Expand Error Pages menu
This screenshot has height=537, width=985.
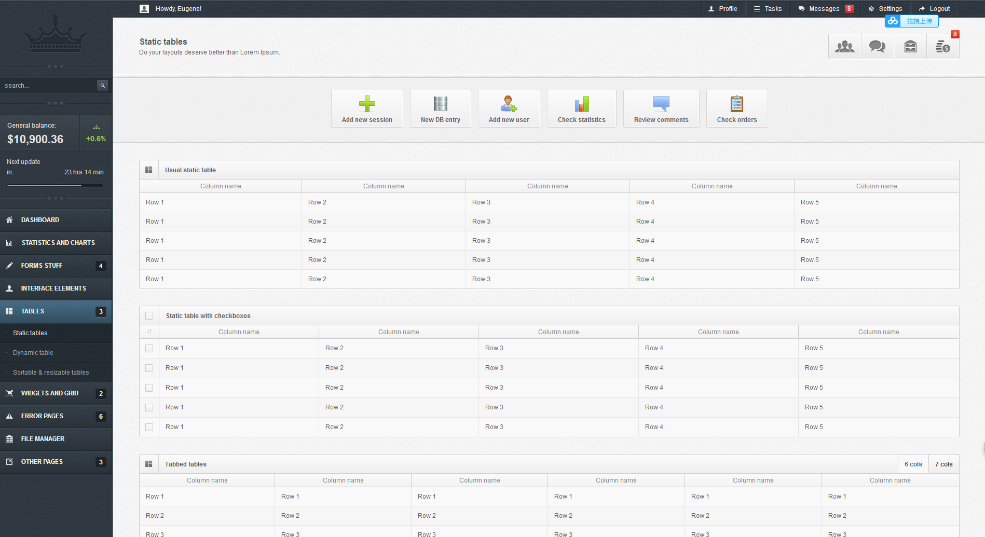[x=56, y=416]
